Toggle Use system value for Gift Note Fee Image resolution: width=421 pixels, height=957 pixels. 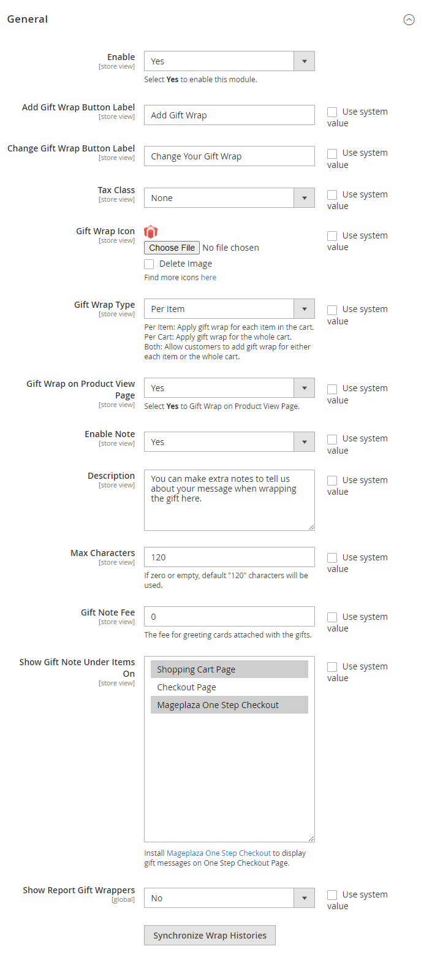click(332, 617)
